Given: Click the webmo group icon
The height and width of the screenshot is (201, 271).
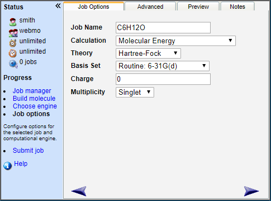Looking at the screenshot, I should coord(13,33).
